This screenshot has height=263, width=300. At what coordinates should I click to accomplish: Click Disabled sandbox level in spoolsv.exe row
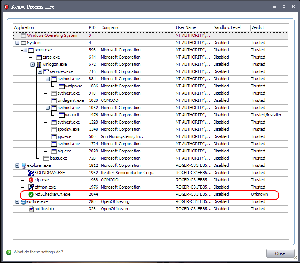[221, 130]
